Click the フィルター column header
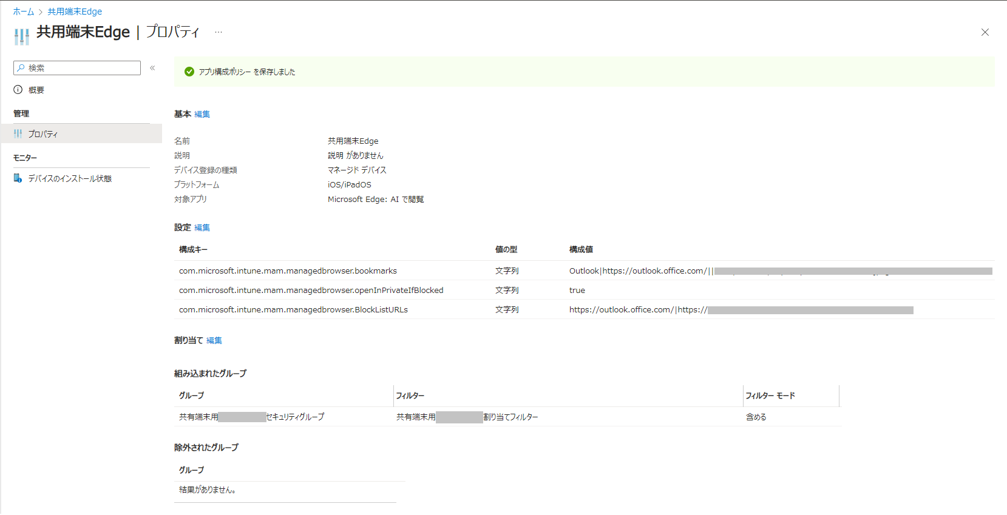Image resolution: width=1007 pixels, height=515 pixels. click(x=410, y=396)
